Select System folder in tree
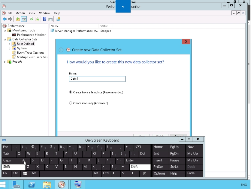251x189 pixels. tap(22, 48)
